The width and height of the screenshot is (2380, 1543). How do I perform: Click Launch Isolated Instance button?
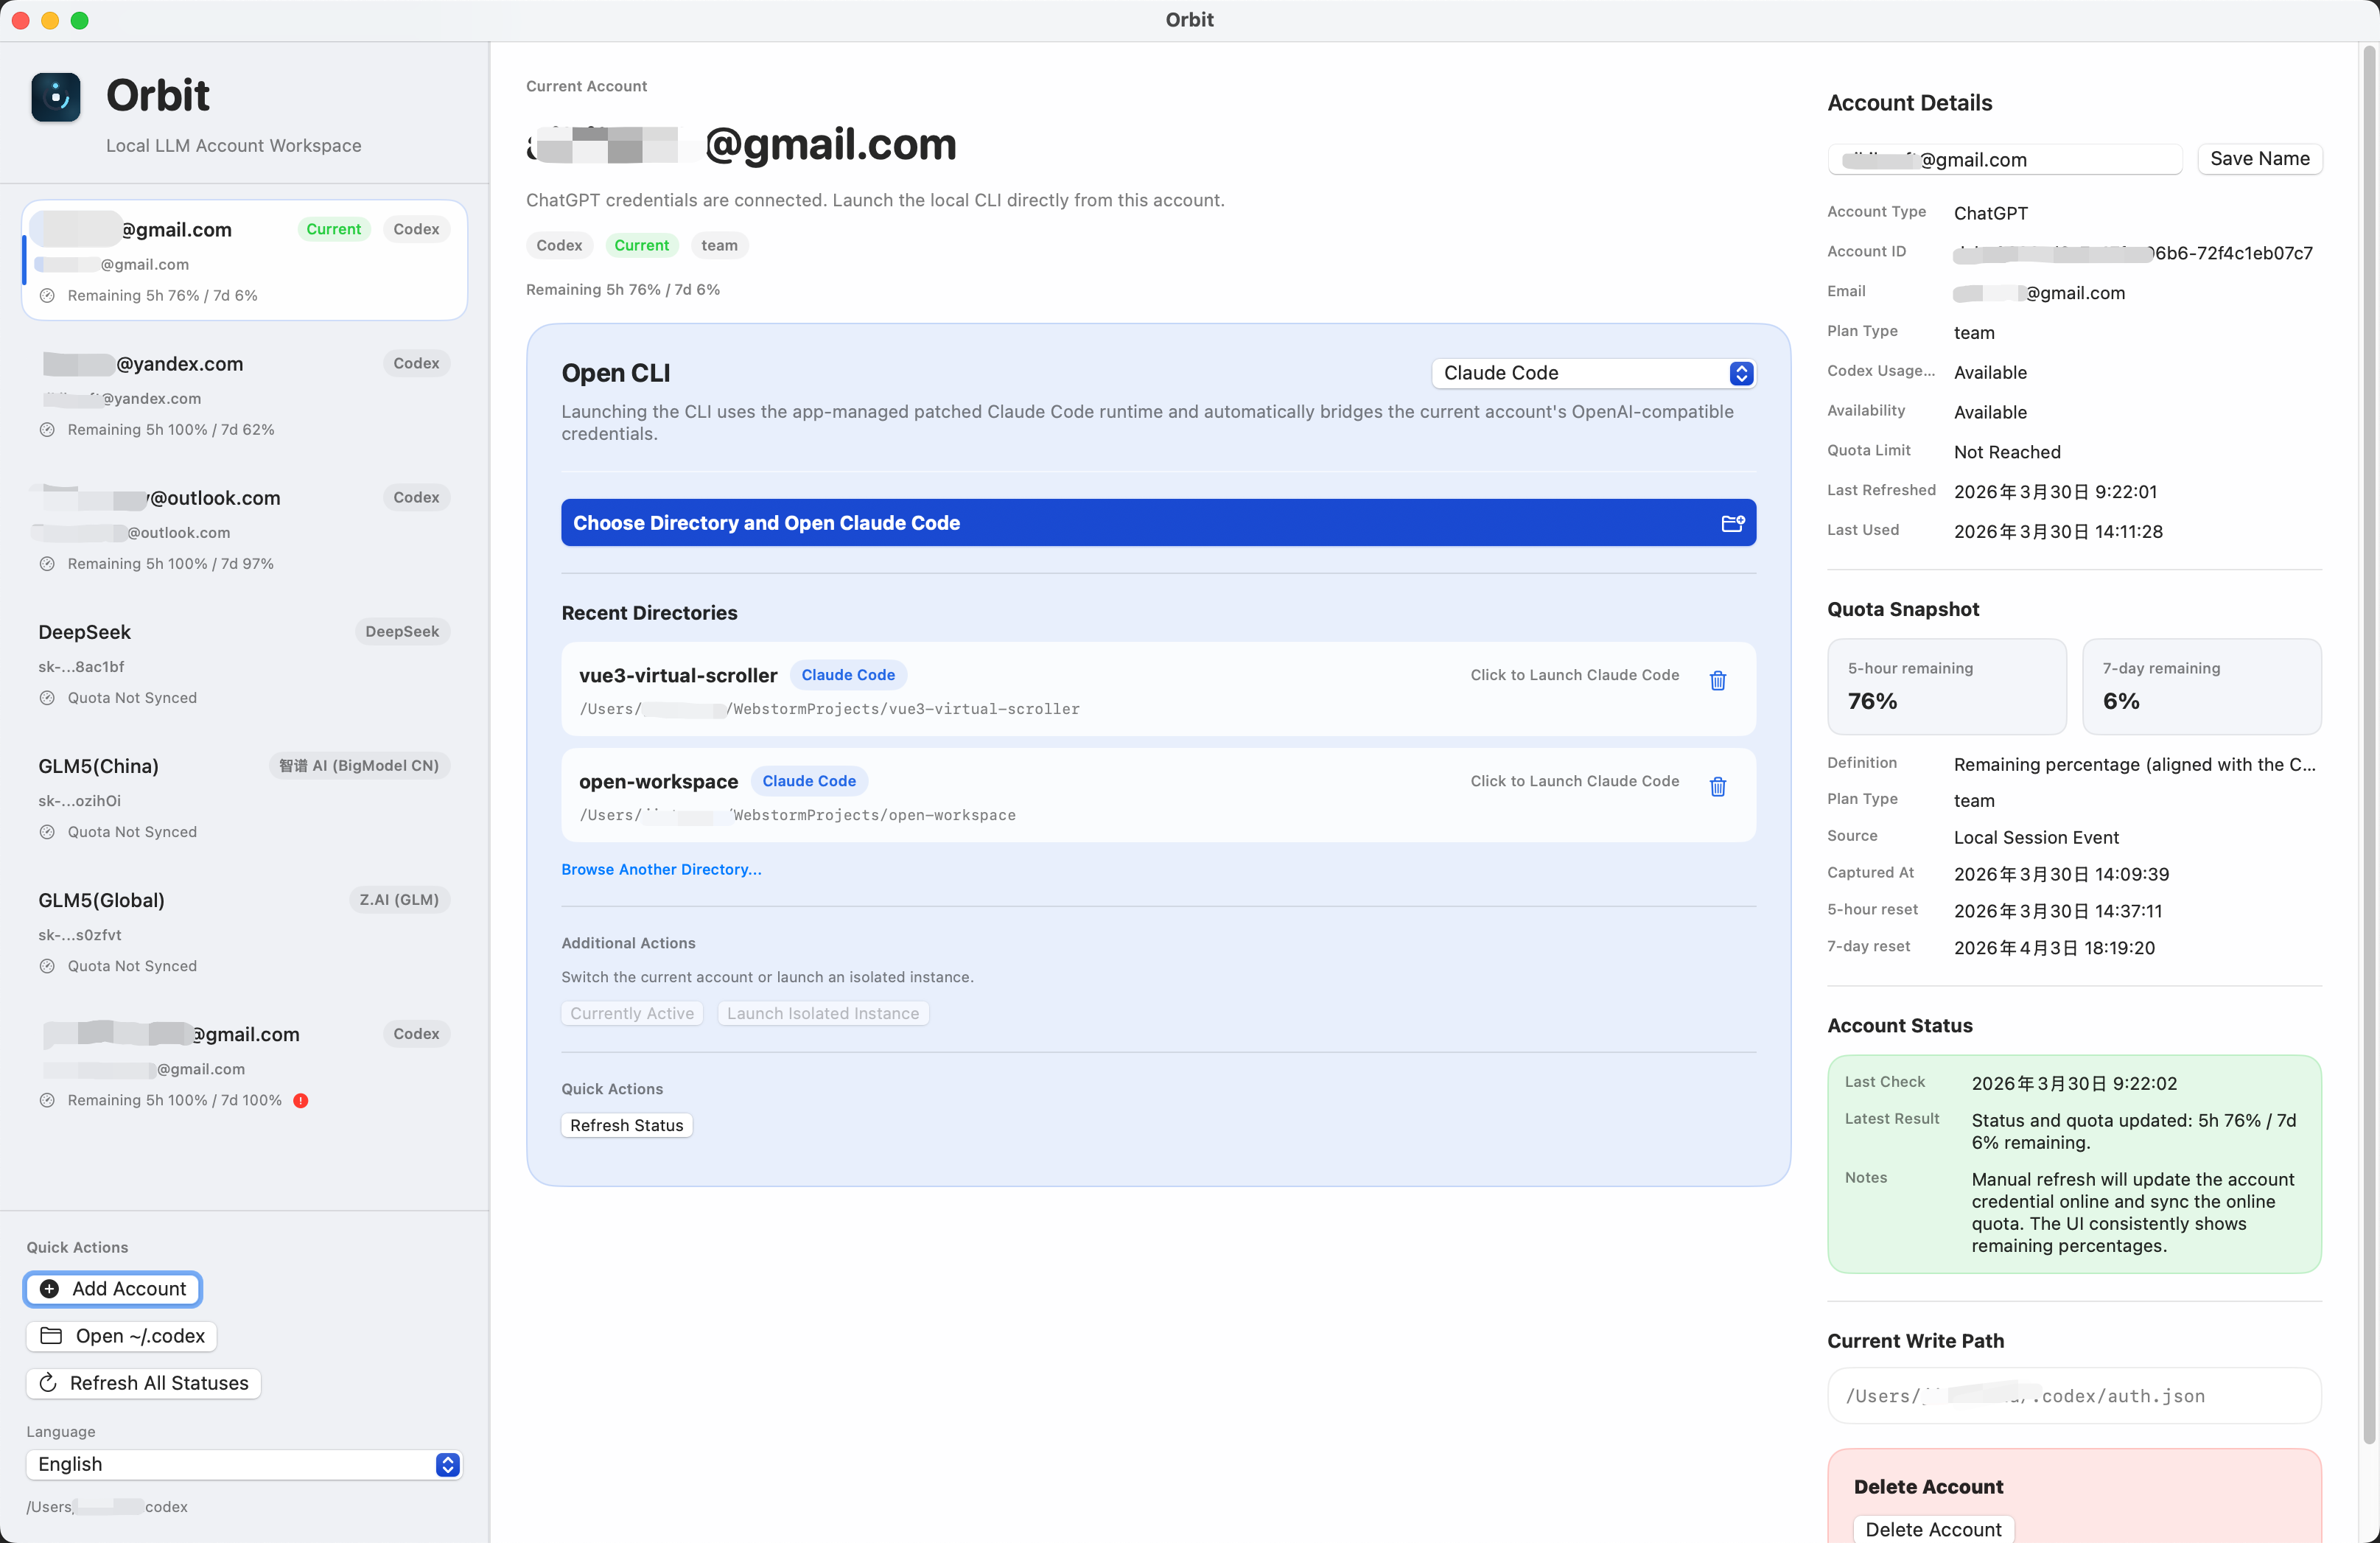(x=823, y=1013)
